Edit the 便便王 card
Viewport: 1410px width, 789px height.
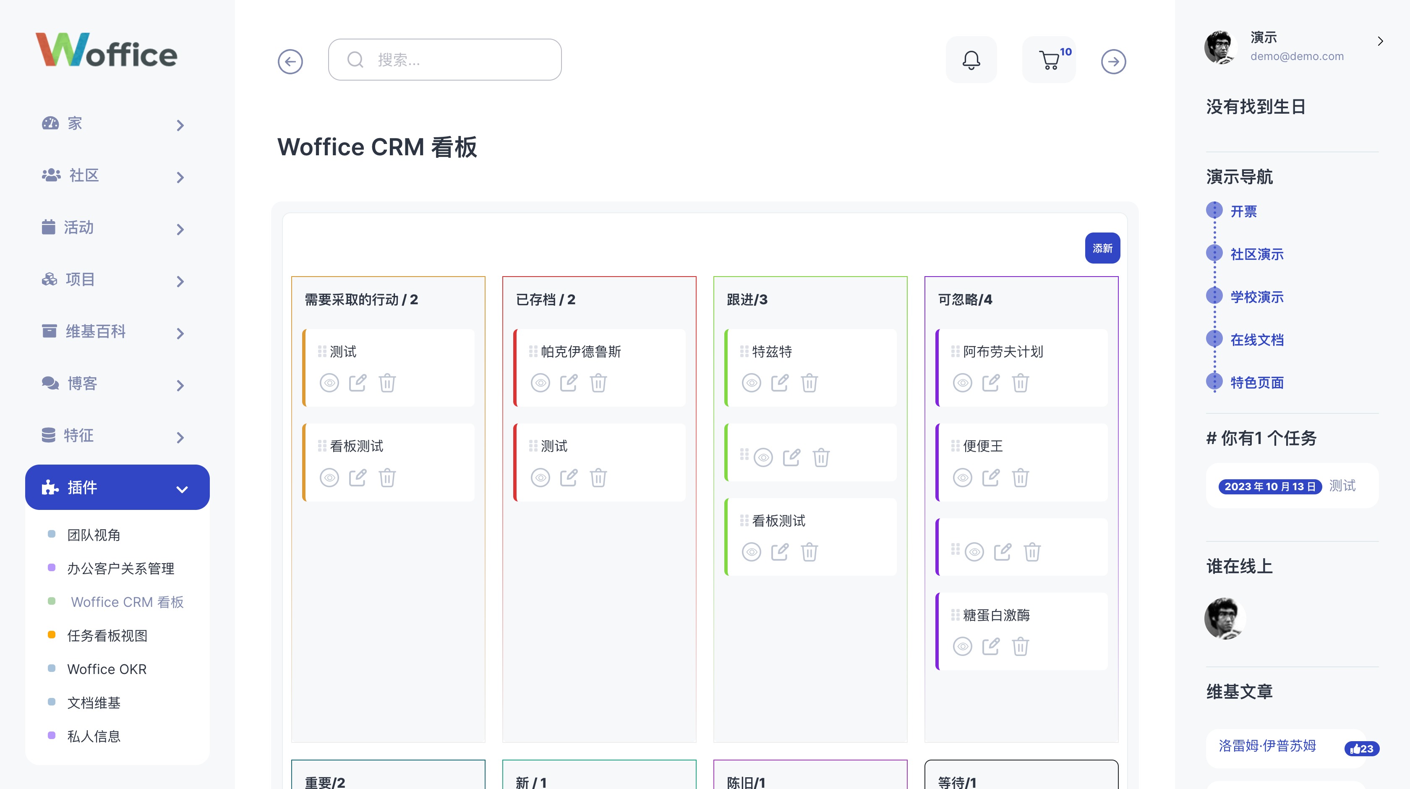pos(991,477)
